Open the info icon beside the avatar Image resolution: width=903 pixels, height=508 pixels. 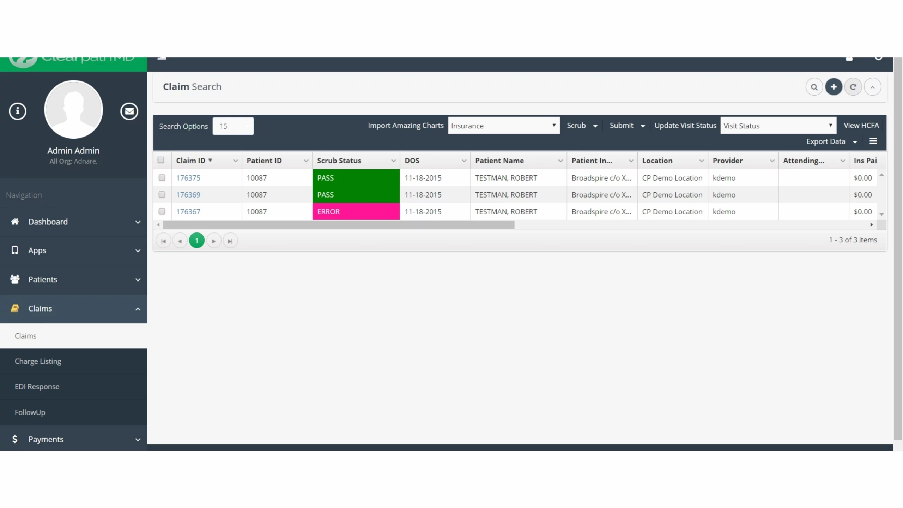pyautogui.click(x=18, y=111)
